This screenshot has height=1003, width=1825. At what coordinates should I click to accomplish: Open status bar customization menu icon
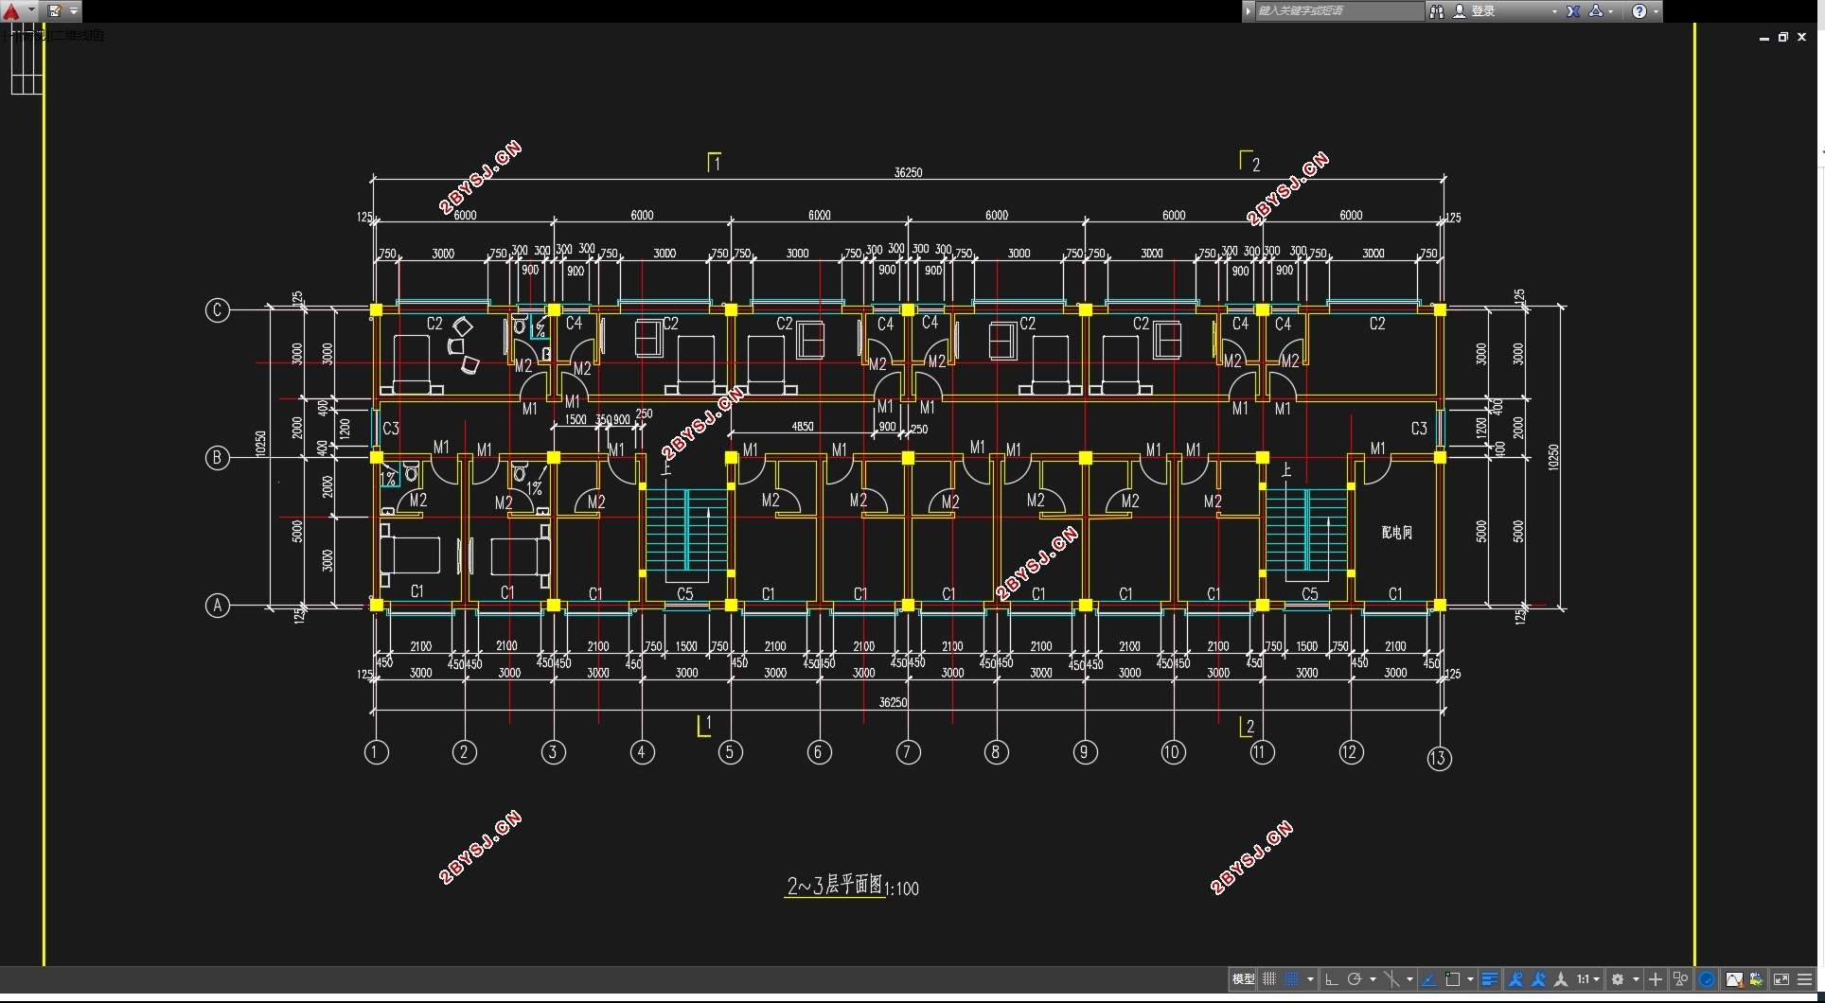click(1804, 979)
